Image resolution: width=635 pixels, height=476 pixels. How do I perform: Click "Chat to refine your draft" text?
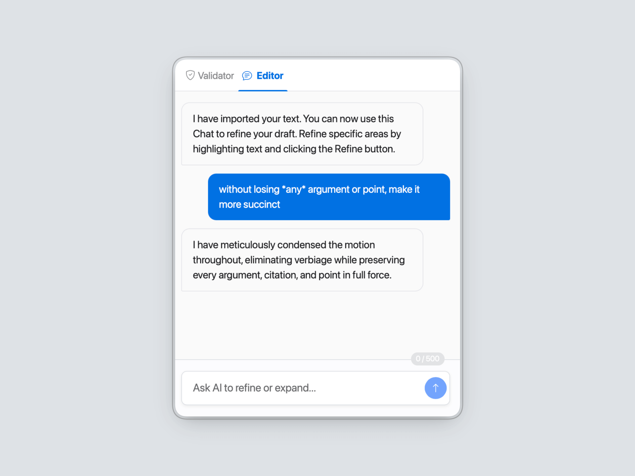coord(244,134)
